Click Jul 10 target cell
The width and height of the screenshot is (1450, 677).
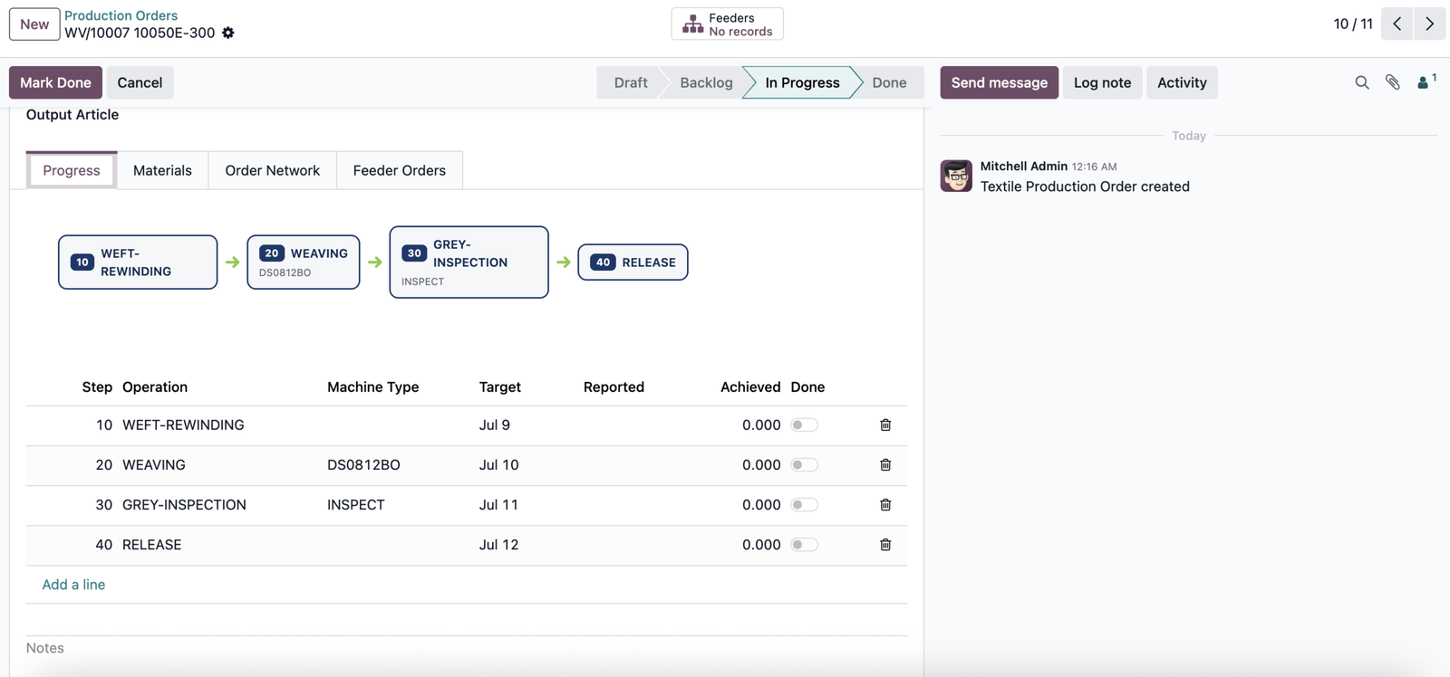pos(498,465)
